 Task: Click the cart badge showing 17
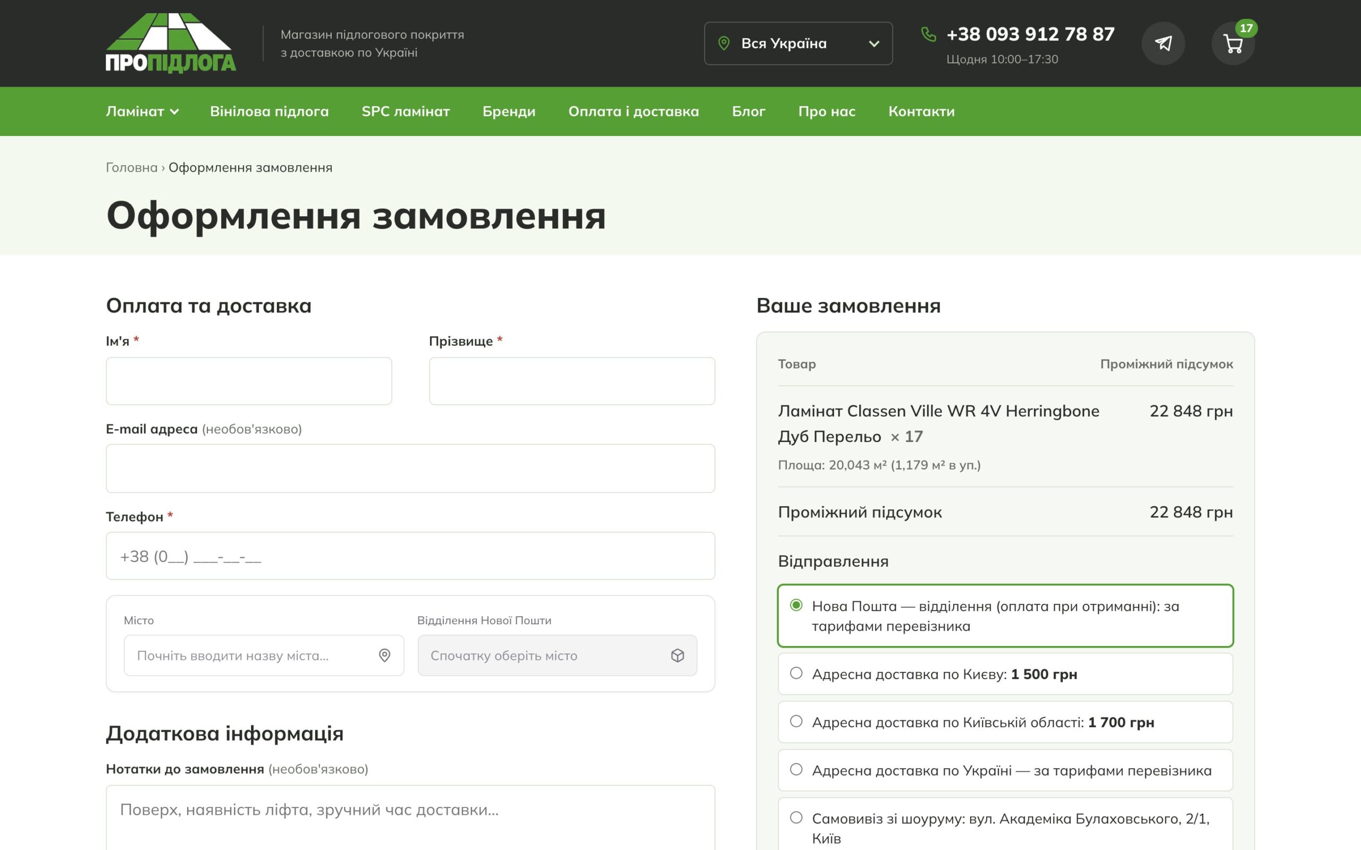coord(1246,28)
